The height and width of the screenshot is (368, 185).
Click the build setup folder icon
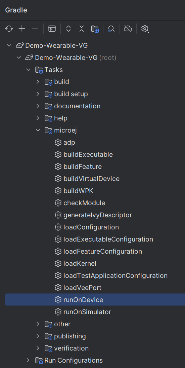pyautogui.click(x=48, y=94)
